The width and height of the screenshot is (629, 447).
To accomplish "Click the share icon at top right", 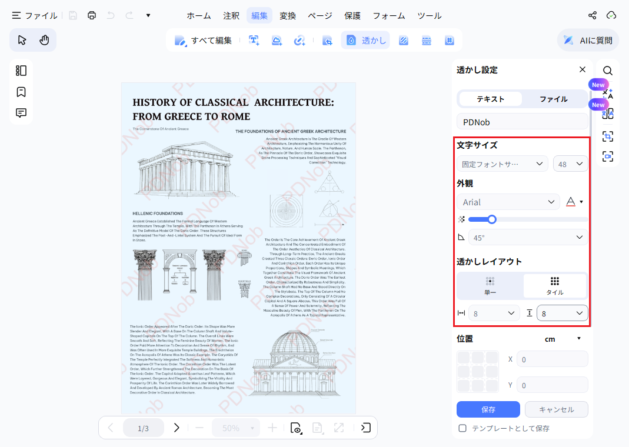I will 592,15.
